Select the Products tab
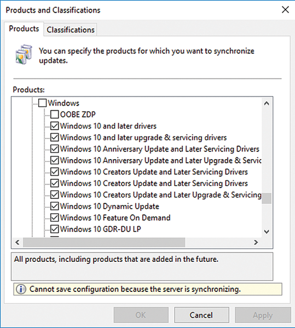Screen dimensions: 295x328 pyautogui.click(x=24, y=28)
